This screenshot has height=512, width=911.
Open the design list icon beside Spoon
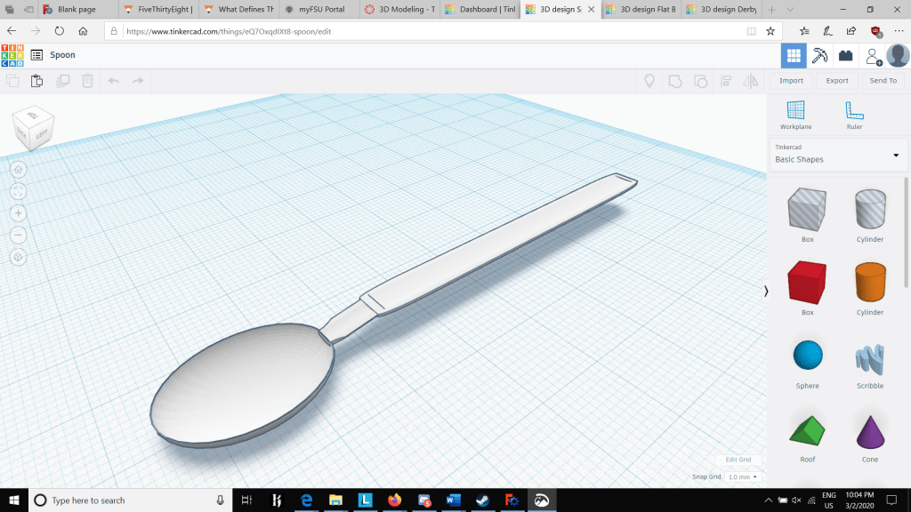[x=36, y=55]
